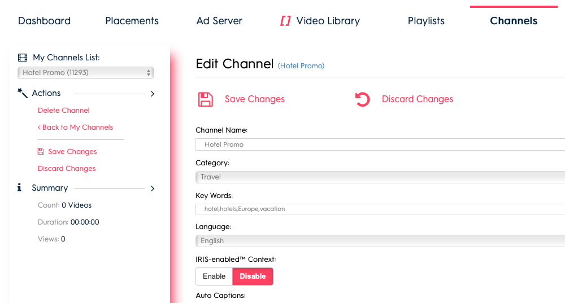Click Save Changes in the sidebar
This screenshot has height=303, width=565.
point(72,151)
